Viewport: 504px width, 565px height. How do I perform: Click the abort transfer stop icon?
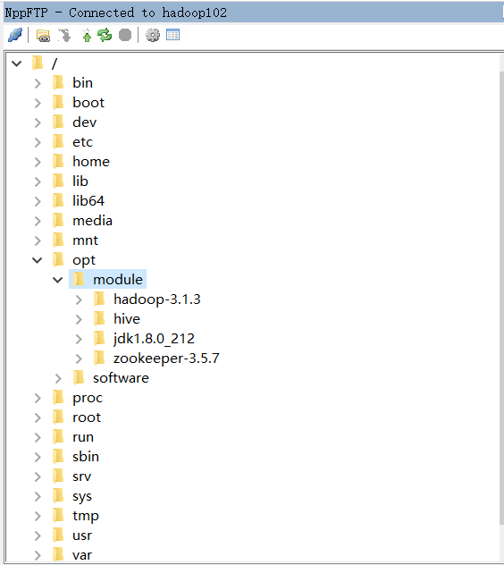click(125, 35)
